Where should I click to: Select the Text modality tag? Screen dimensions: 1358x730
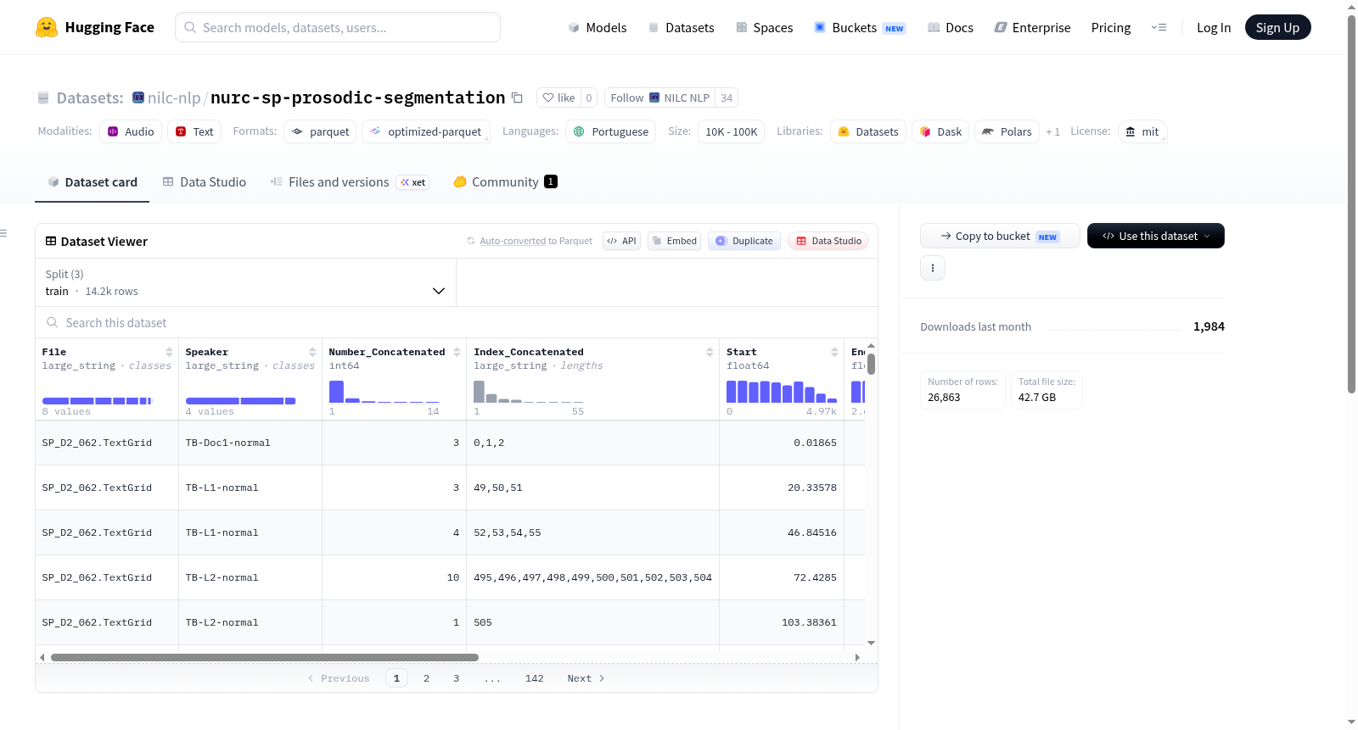pyautogui.click(x=194, y=131)
